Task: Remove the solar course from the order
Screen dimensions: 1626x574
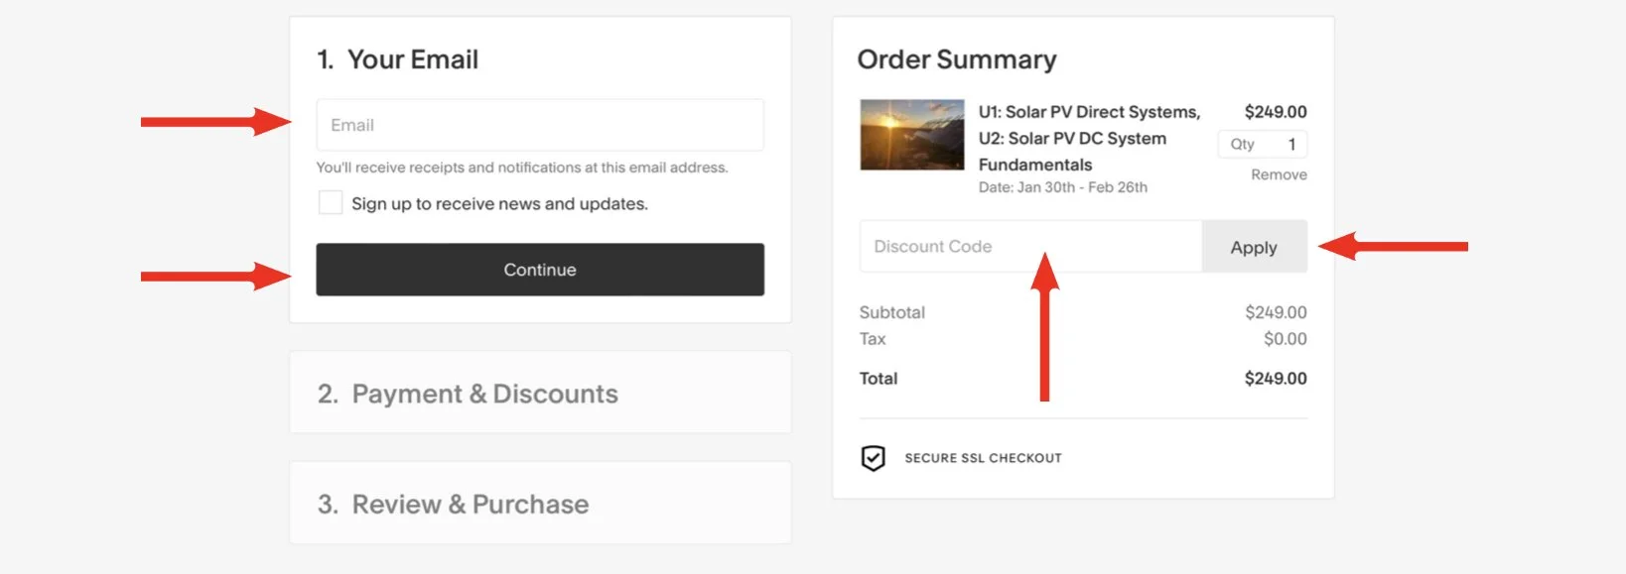Action: click(1279, 174)
